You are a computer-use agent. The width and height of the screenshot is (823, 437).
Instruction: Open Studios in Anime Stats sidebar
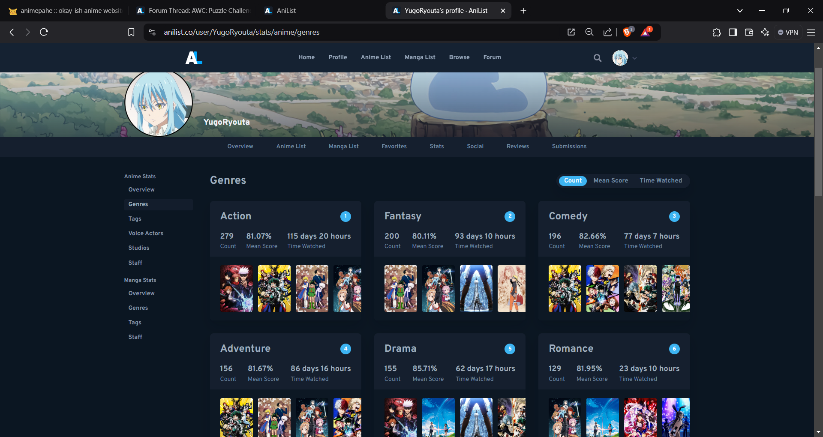pyautogui.click(x=139, y=248)
